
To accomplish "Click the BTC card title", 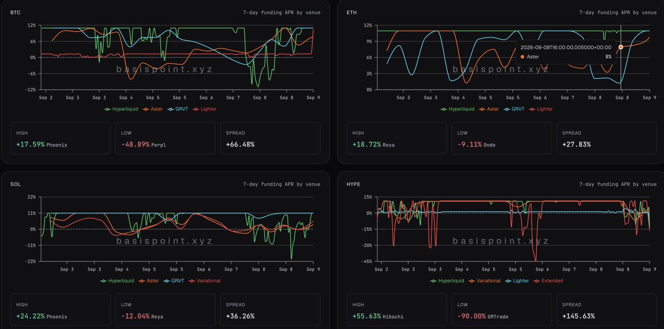I will point(15,12).
